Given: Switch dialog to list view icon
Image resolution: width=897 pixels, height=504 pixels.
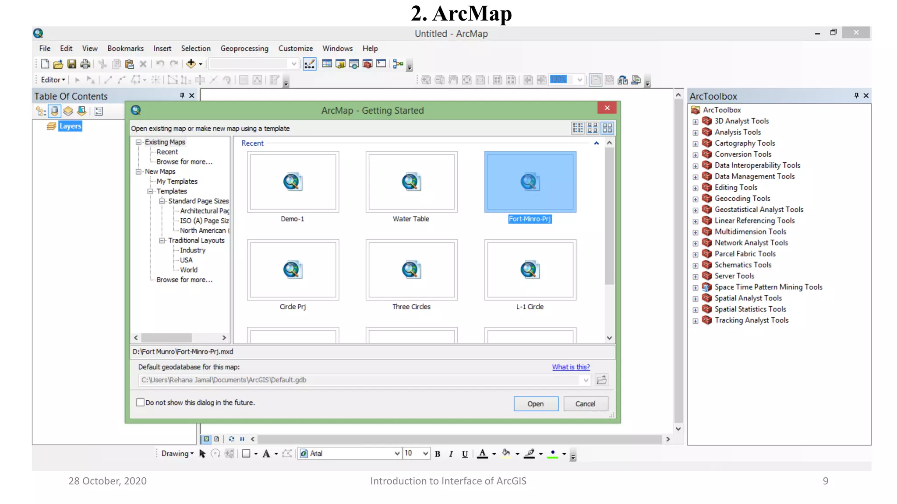Looking at the screenshot, I should click(x=578, y=128).
